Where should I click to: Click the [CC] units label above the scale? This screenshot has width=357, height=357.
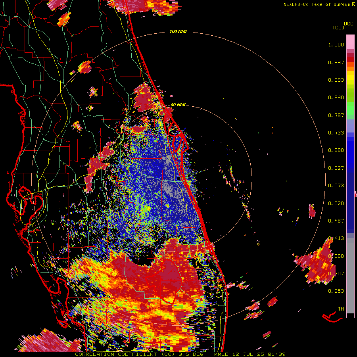(338, 27)
